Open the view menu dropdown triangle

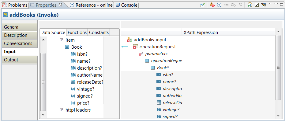pyautogui.click(x=270, y=4)
